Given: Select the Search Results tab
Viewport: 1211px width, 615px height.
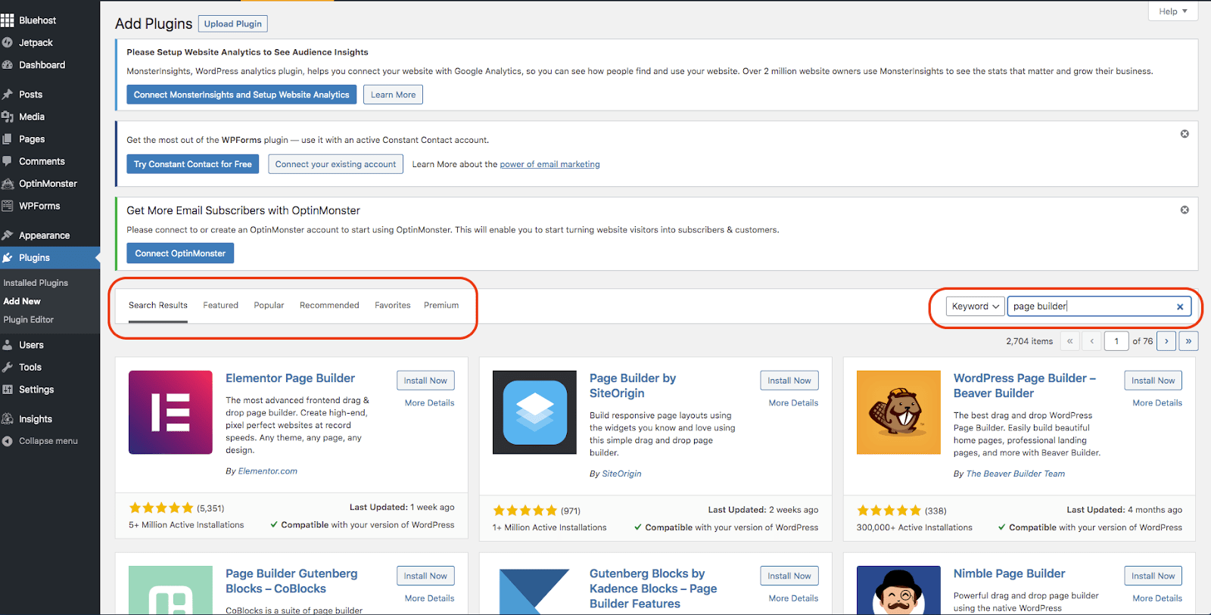Looking at the screenshot, I should click(x=158, y=306).
